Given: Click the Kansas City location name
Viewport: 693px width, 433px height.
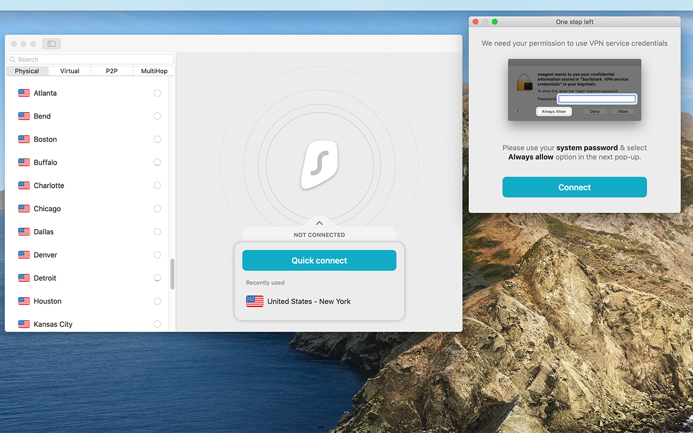Looking at the screenshot, I should click(53, 324).
